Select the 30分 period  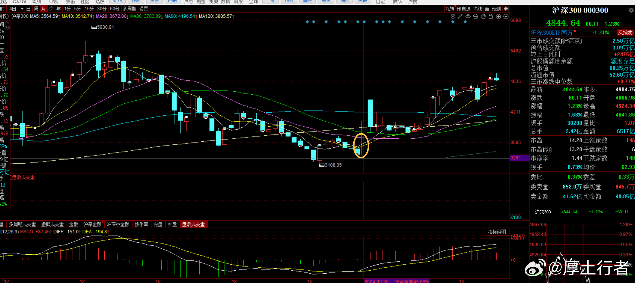point(102,9)
